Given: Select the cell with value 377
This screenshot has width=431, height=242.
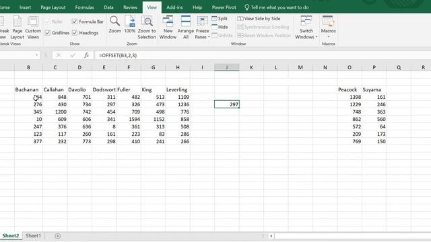Looking at the screenshot, I should [28, 141].
